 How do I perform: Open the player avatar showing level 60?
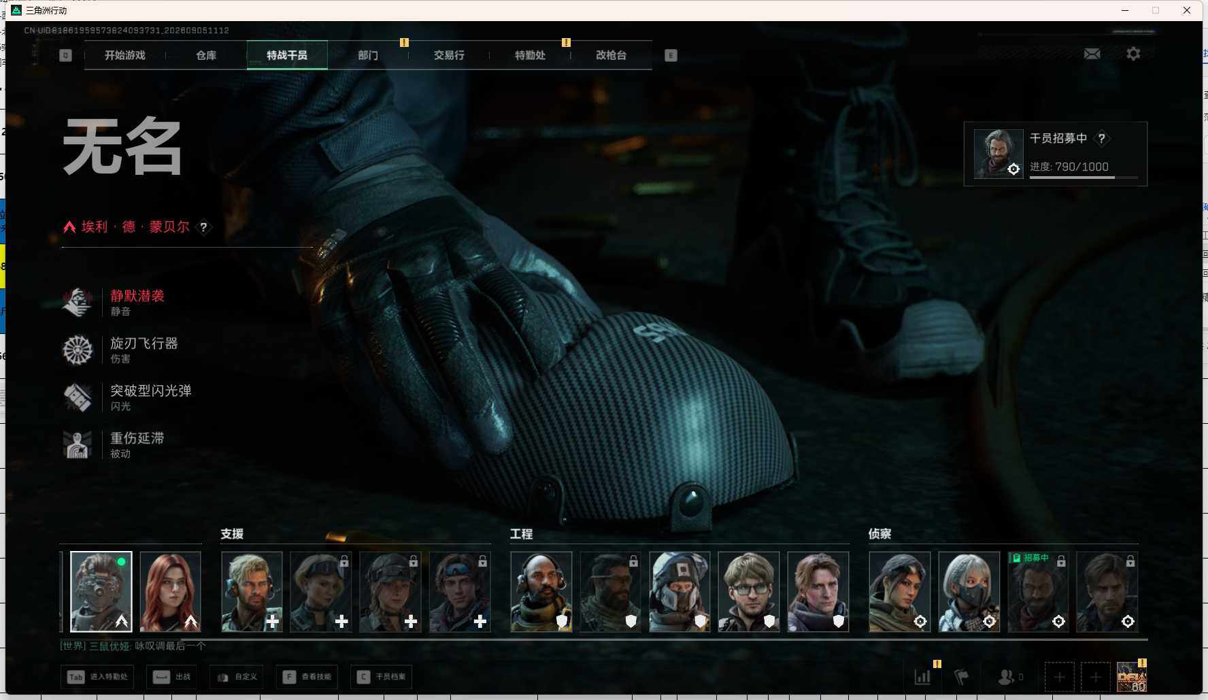pyautogui.click(x=1131, y=677)
